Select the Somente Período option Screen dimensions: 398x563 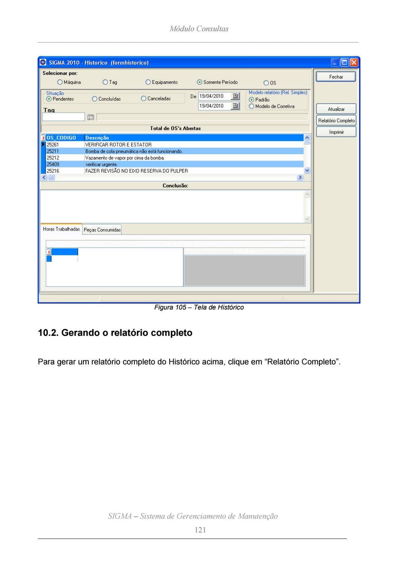pos(199,82)
